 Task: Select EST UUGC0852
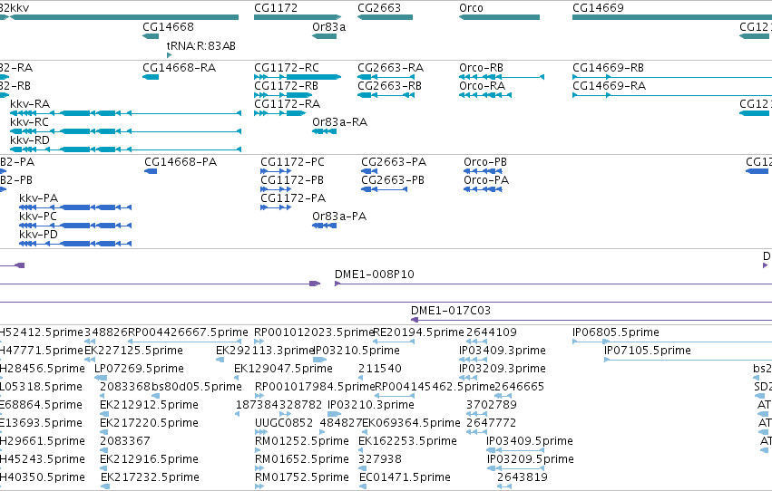(x=284, y=424)
